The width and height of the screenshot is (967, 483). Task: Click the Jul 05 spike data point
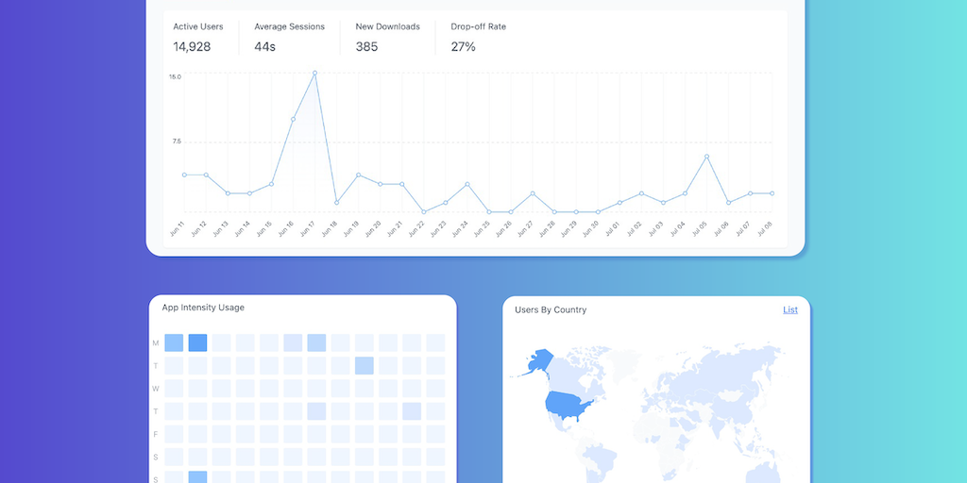(x=706, y=157)
